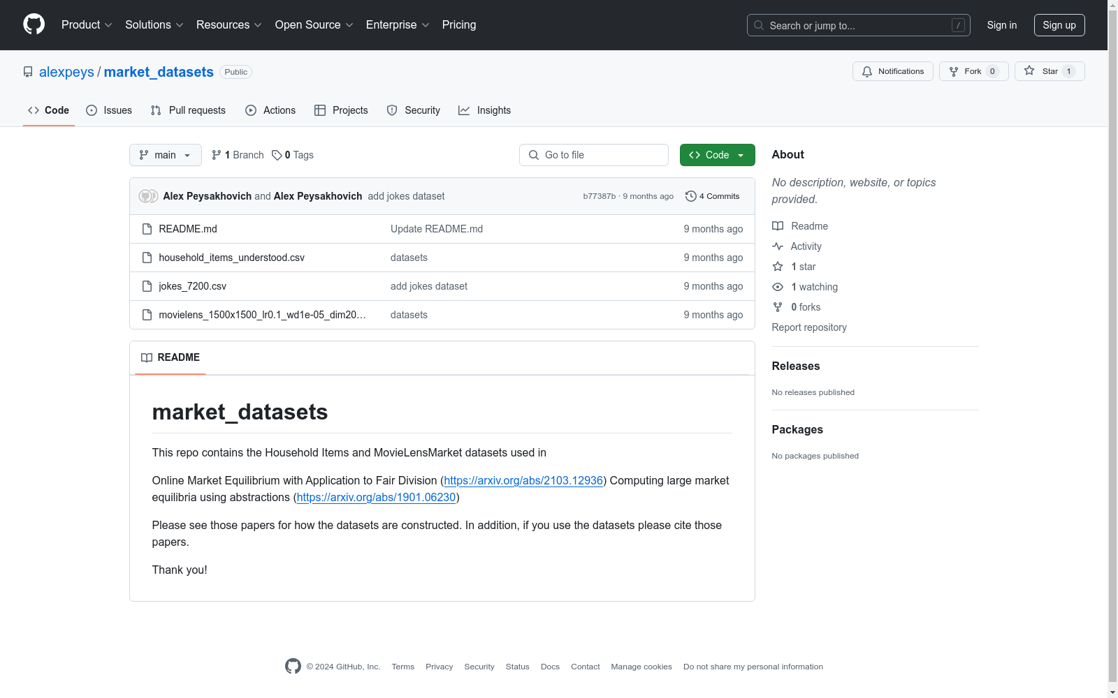Open arxiv link 2103.12936
This screenshot has height=698, width=1118.
click(x=523, y=480)
